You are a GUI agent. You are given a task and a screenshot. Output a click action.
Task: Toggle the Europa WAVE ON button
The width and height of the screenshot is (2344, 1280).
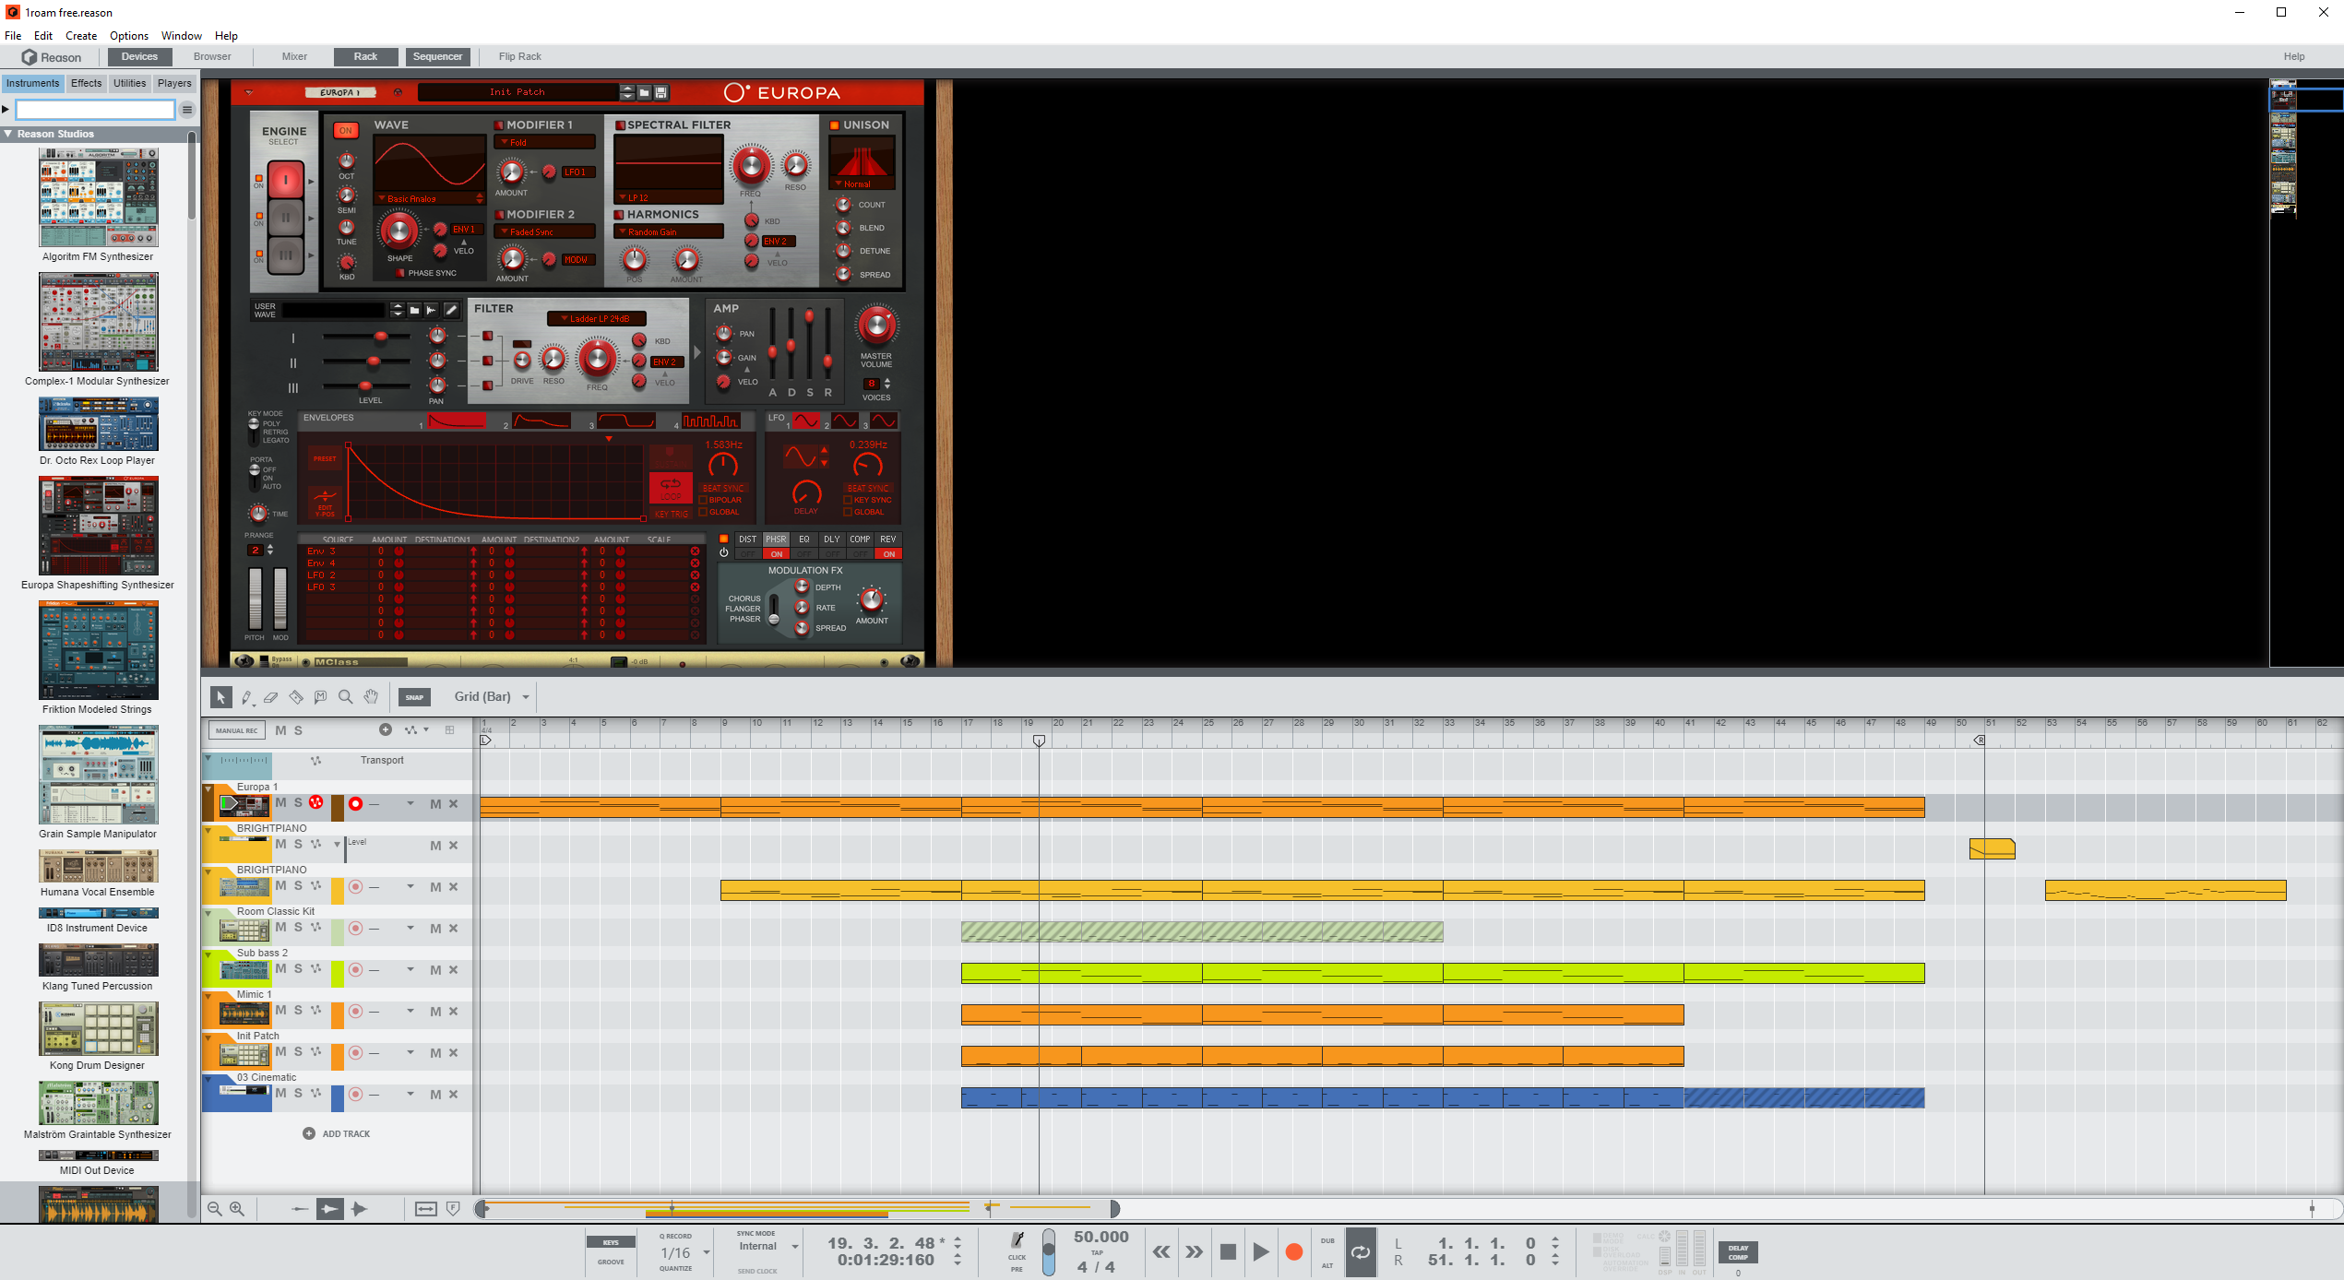(x=346, y=130)
